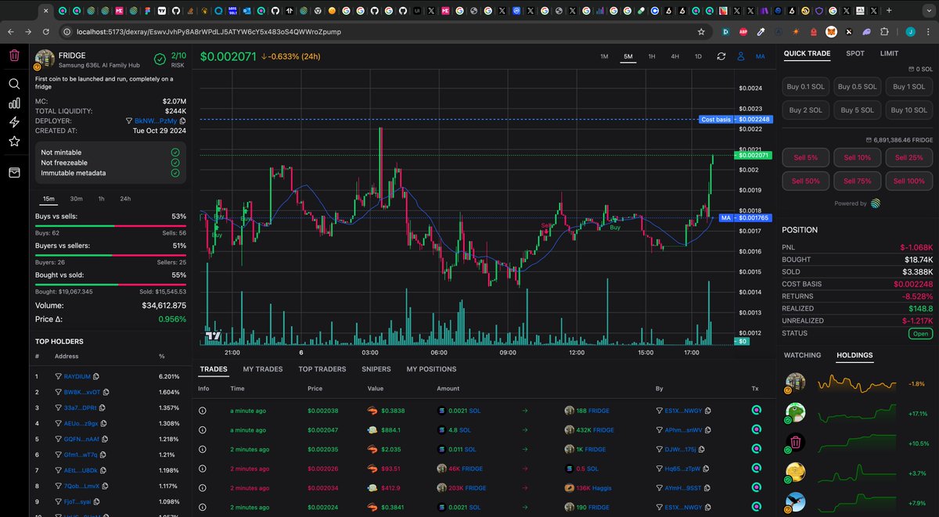Go back in browser
Viewport: 939px width, 517px height.
point(11,31)
